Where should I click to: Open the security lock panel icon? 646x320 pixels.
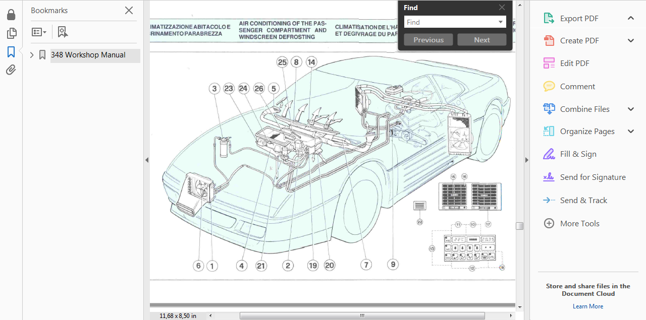[11, 15]
